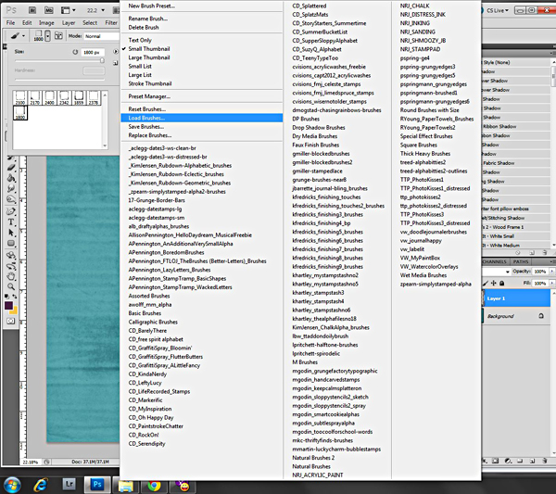This screenshot has width=556, height=494.
Task: Delete layer trash icon in Layers panel
Action: pos(545,461)
